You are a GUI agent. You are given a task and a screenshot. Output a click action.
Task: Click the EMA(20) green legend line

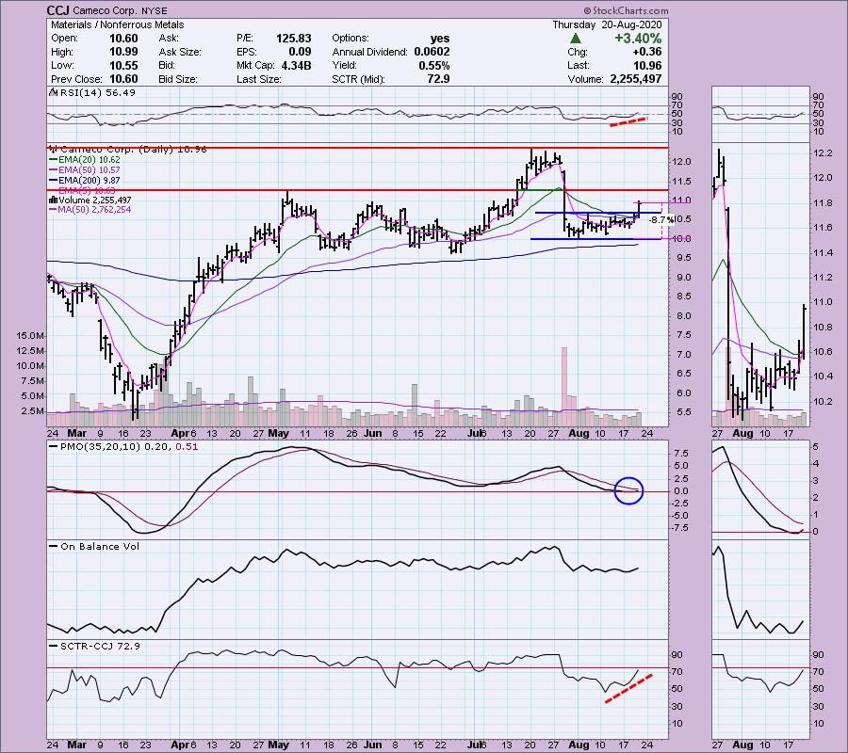point(53,160)
